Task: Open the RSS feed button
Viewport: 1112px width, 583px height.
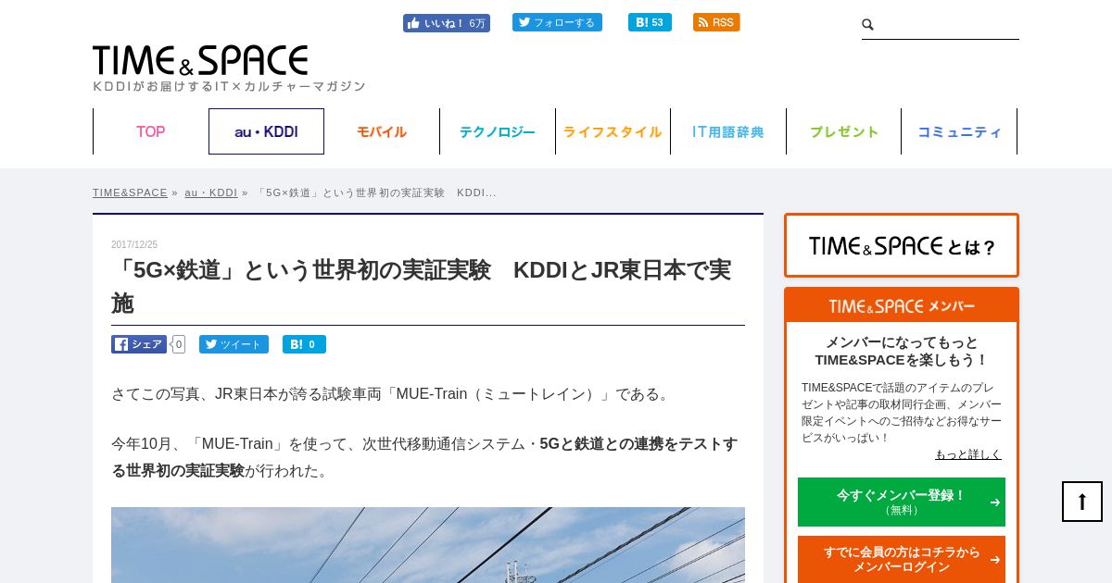Action: 716,22
